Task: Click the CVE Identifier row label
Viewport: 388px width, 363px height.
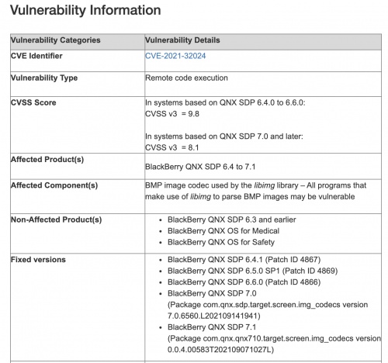Action: click(x=36, y=56)
